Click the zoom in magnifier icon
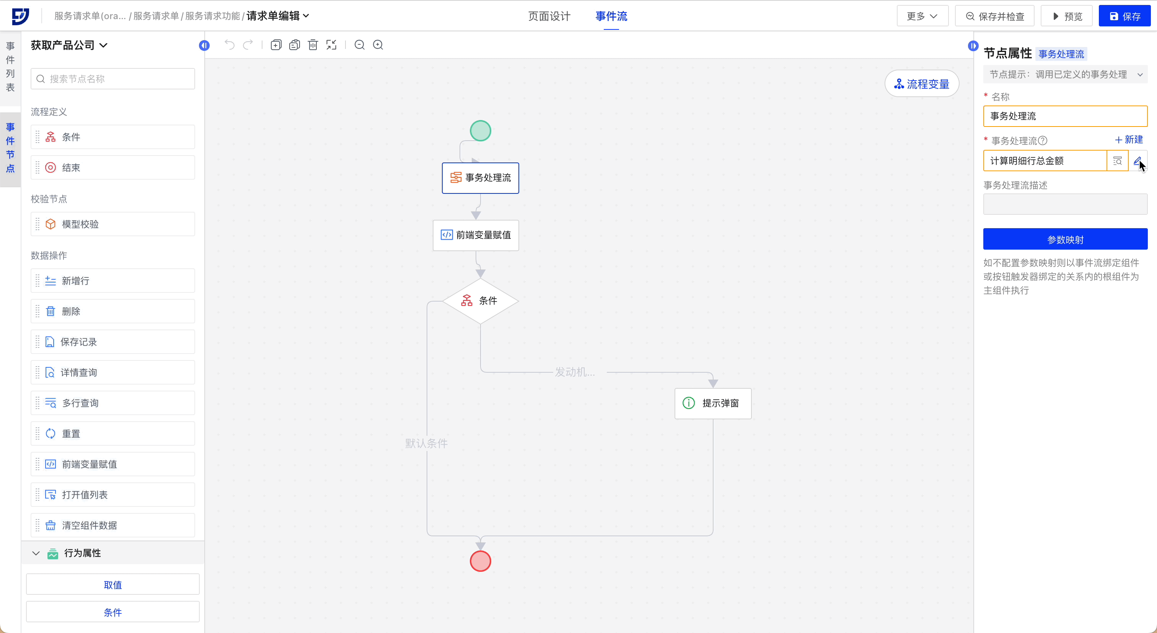This screenshot has width=1157, height=633. point(378,45)
